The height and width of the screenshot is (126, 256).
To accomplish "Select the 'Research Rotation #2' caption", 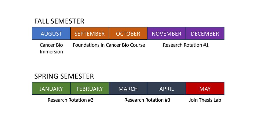I will [x=71, y=100].
